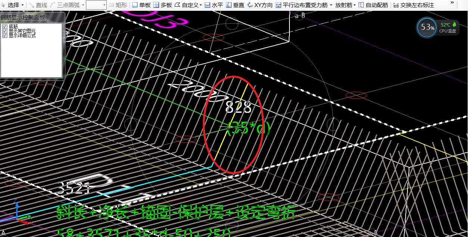Choose the XY方向 layout option
This screenshot has width=468, height=237.
click(x=260, y=5)
